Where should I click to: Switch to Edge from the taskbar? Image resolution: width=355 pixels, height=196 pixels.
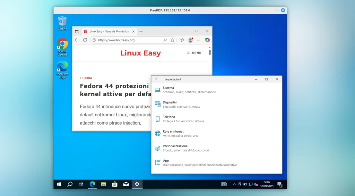pos(92,184)
